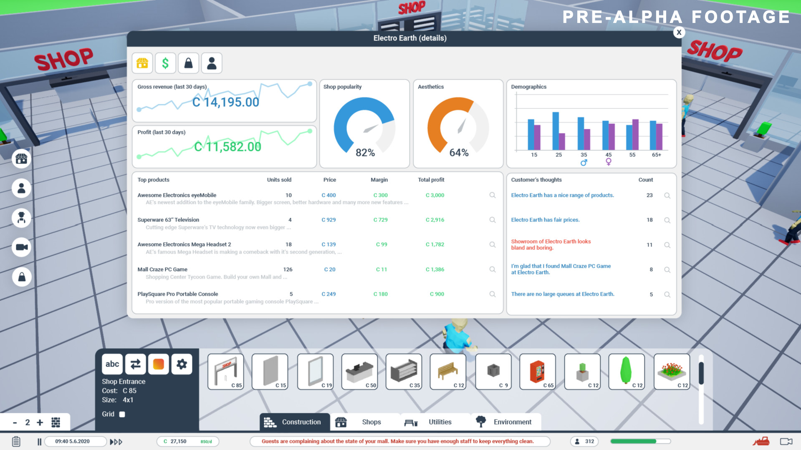801x450 pixels.
Task: Click the swap arrows tool icon
Action: pyautogui.click(x=135, y=364)
